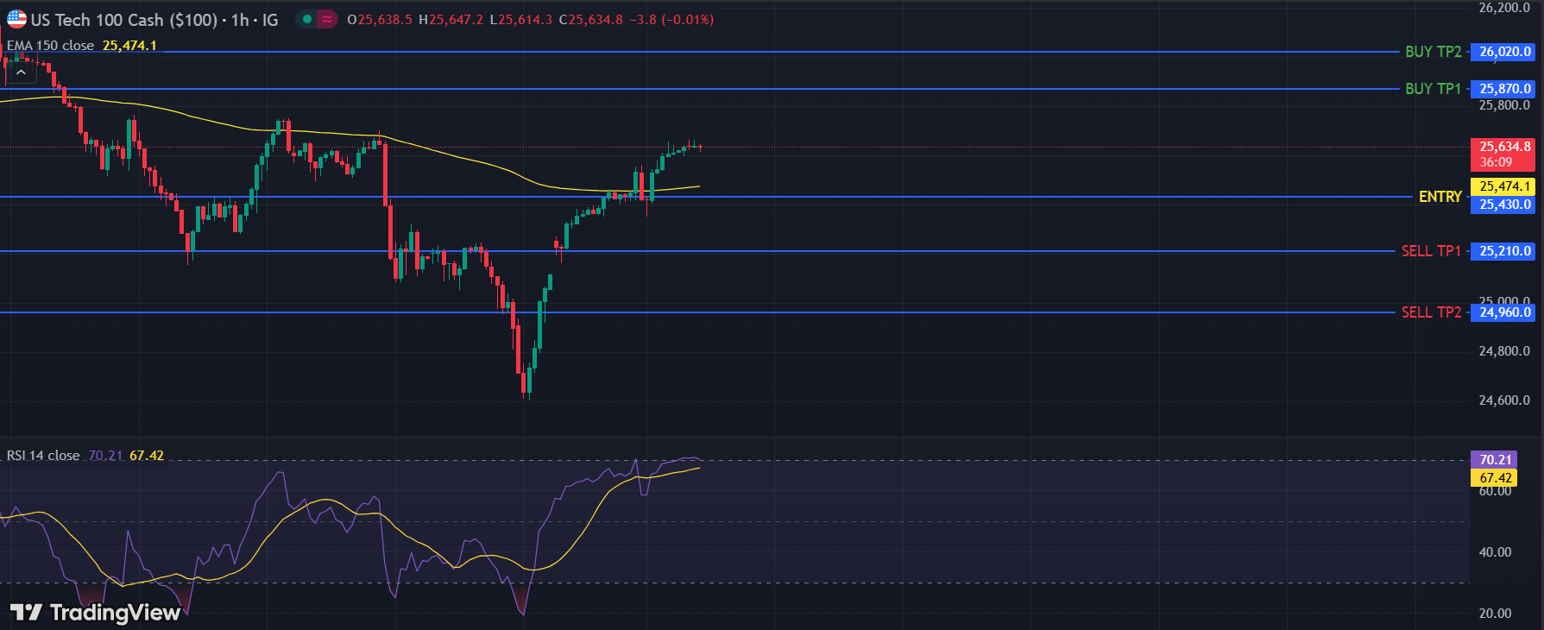Click the yellow EMA 25,474.1 price tag
Image resolution: width=1544 pixels, height=630 pixels.
point(1503,186)
